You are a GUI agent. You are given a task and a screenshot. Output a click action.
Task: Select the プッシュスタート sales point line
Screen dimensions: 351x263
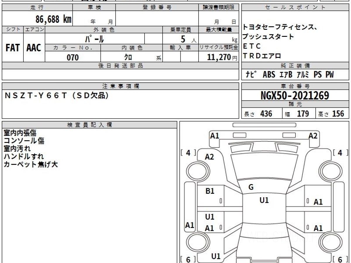click(268, 37)
